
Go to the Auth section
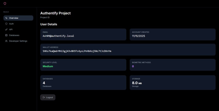point(18,24)
